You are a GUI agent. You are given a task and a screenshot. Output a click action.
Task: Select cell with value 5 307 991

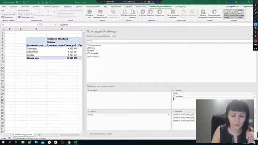pyautogui.click(x=62, y=55)
